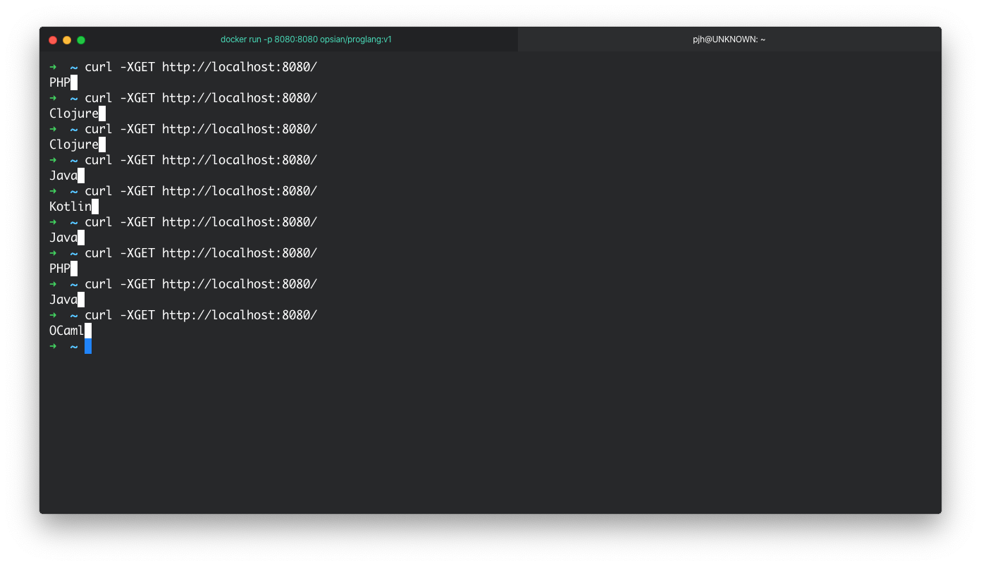Minimize the terminal with the yellow button
Screen dimensions: 981x566
[67, 40]
